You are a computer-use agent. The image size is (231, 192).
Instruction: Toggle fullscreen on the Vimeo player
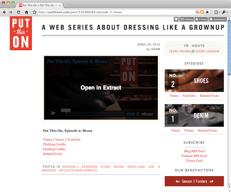137,114
